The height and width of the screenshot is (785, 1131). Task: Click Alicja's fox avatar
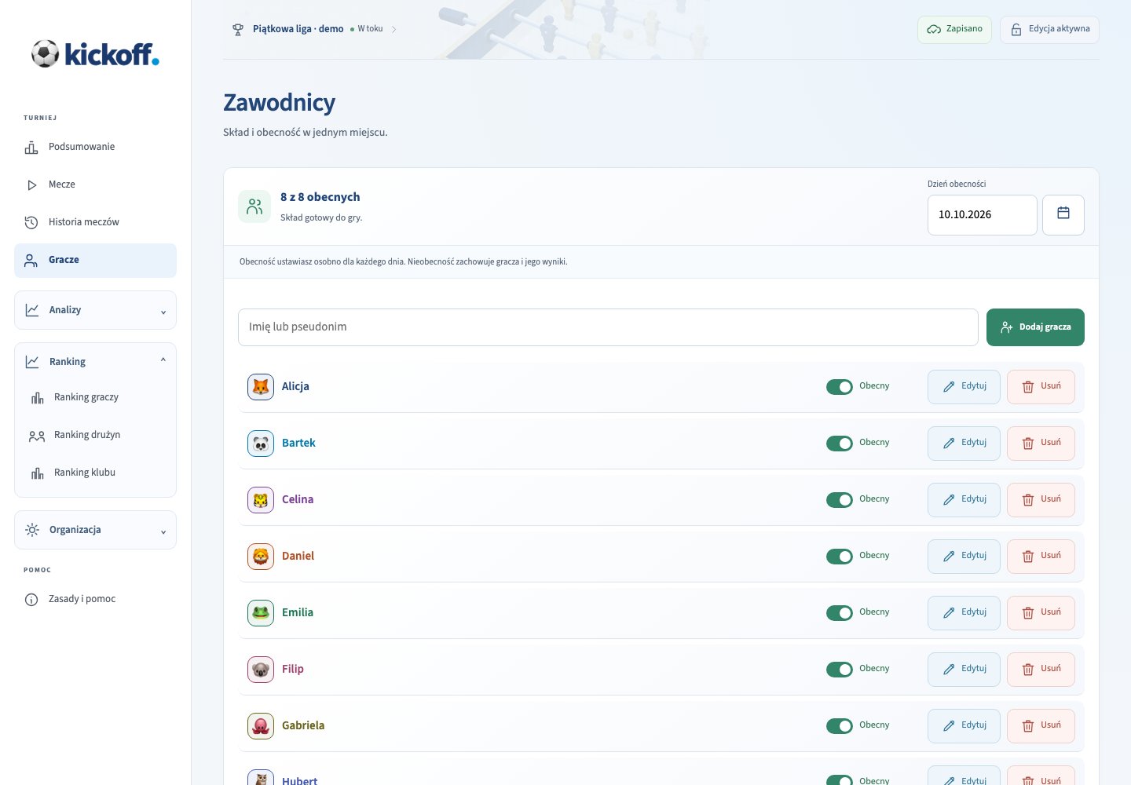click(x=261, y=387)
